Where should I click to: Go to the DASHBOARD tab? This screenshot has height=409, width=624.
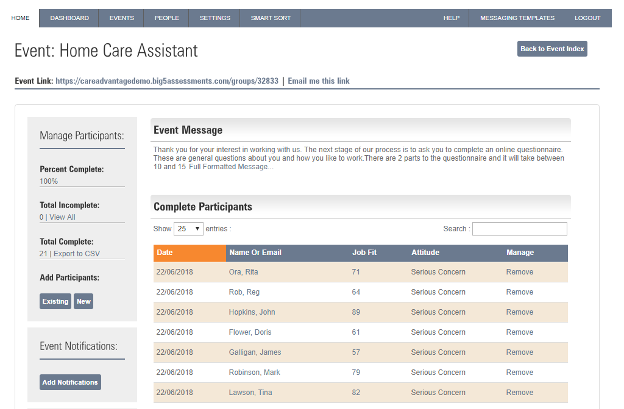pyautogui.click(x=69, y=18)
